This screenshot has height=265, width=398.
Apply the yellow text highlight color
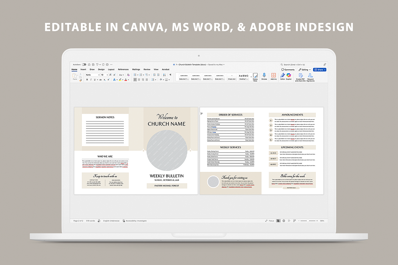(120, 79)
